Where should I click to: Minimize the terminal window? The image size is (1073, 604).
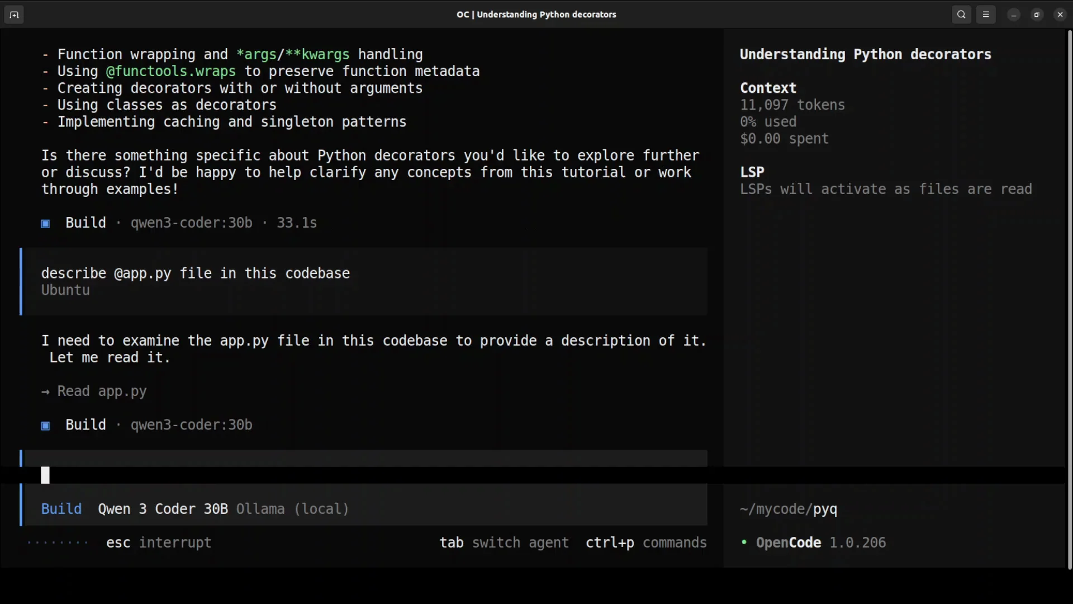(1014, 15)
